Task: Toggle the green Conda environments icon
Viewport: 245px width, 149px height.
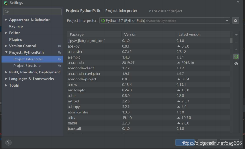Action: (x=236, y=56)
